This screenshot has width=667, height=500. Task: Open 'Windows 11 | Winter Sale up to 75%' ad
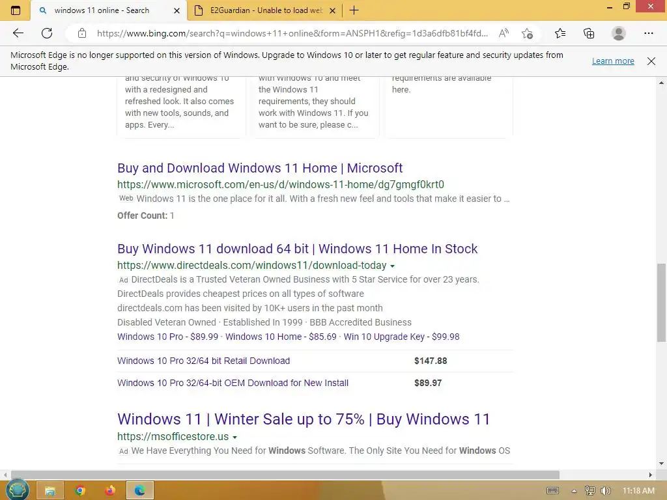pos(304,419)
